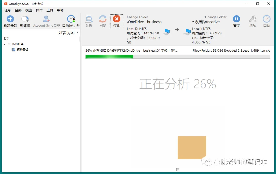Open 选项 wrench options icon
This screenshot has height=174, width=276.
pos(252,19)
